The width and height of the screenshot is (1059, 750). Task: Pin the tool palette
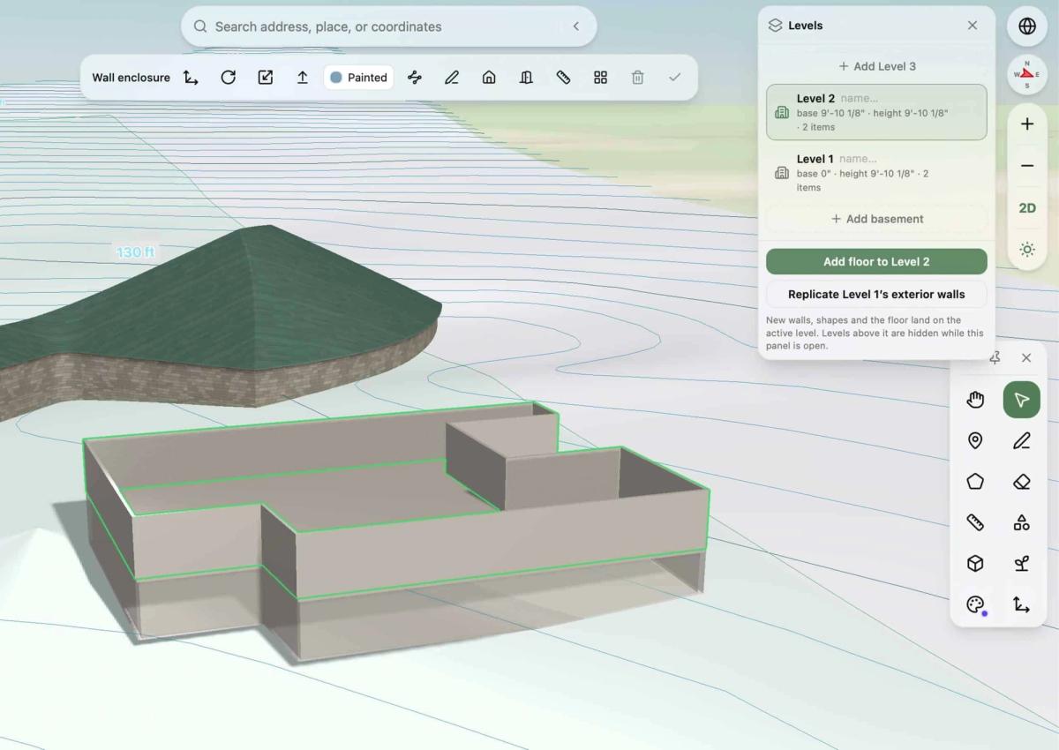tap(995, 357)
